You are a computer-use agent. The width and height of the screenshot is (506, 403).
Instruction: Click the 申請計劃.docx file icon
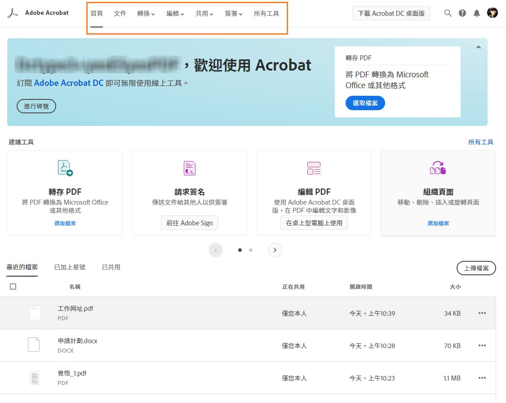tap(34, 344)
